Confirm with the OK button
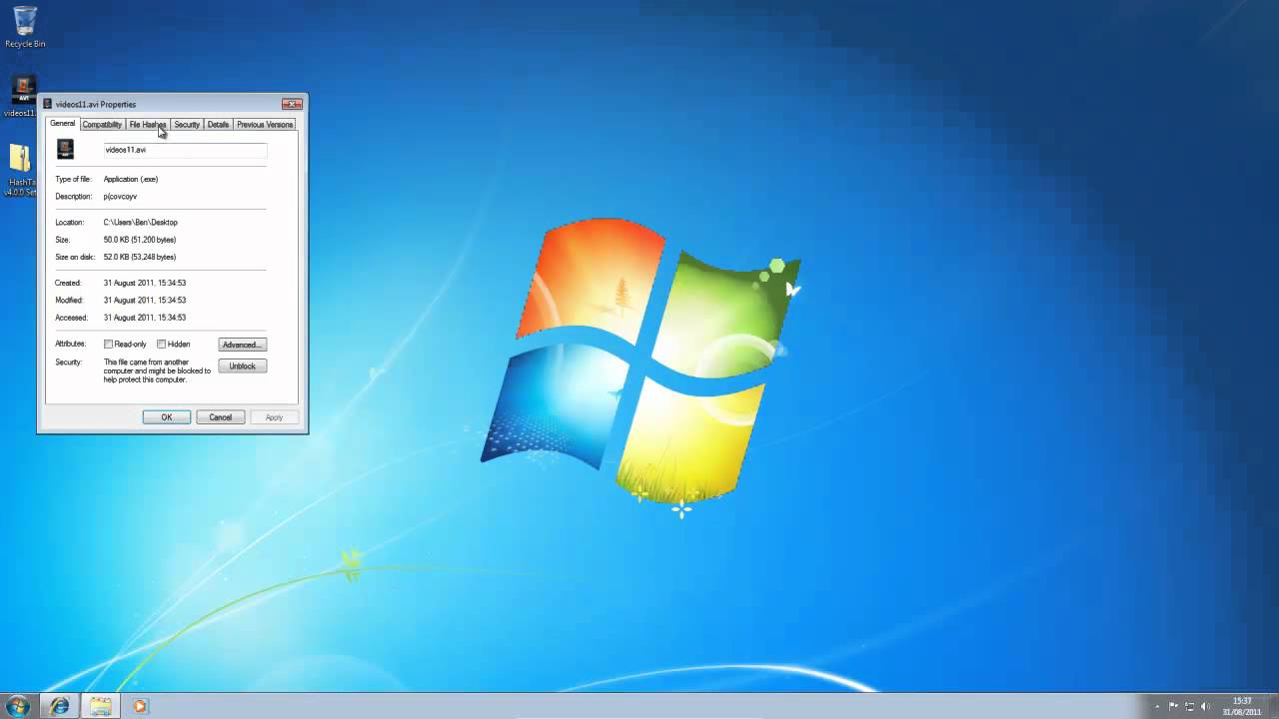The height and width of the screenshot is (719, 1279). [x=167, y=417]
